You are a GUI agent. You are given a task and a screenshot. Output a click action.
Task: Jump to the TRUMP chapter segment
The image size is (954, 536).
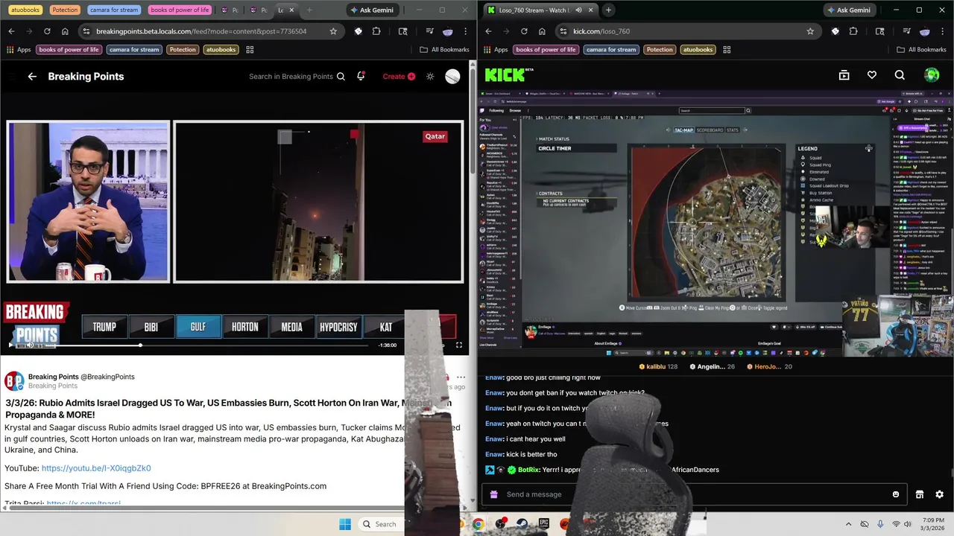point(104,327)
